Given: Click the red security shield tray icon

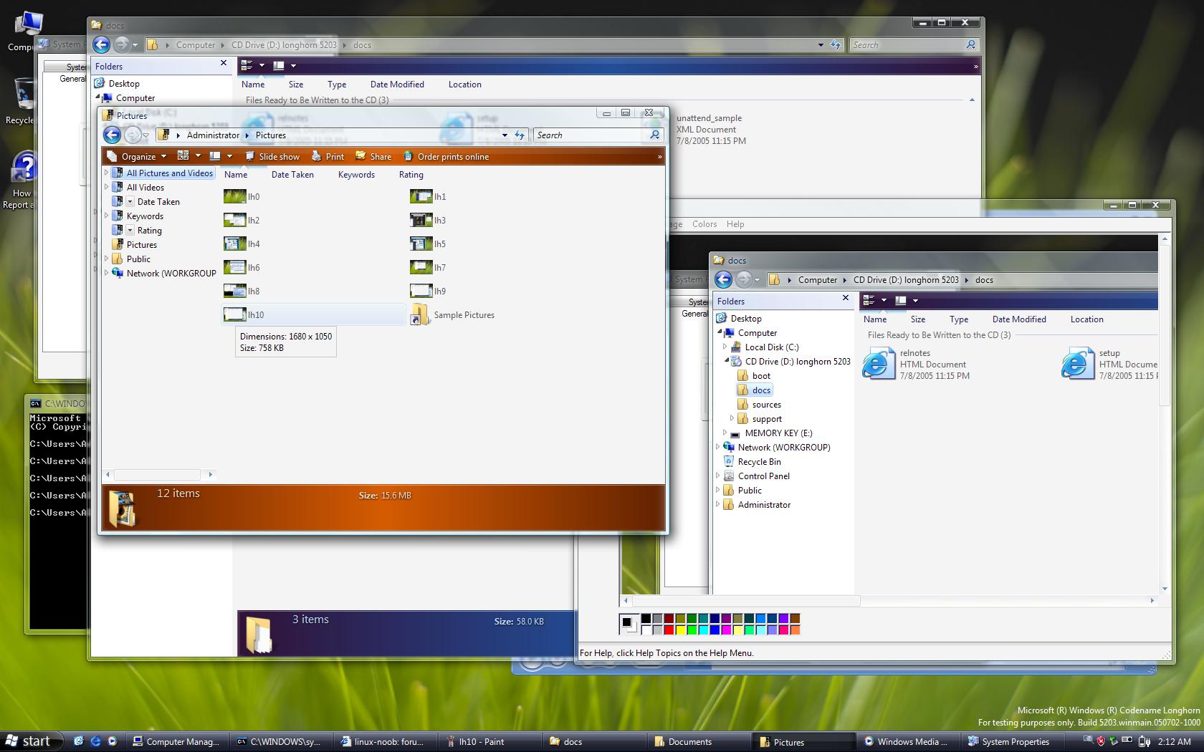Looking at the screenshot, I should tap(1101, 741).
